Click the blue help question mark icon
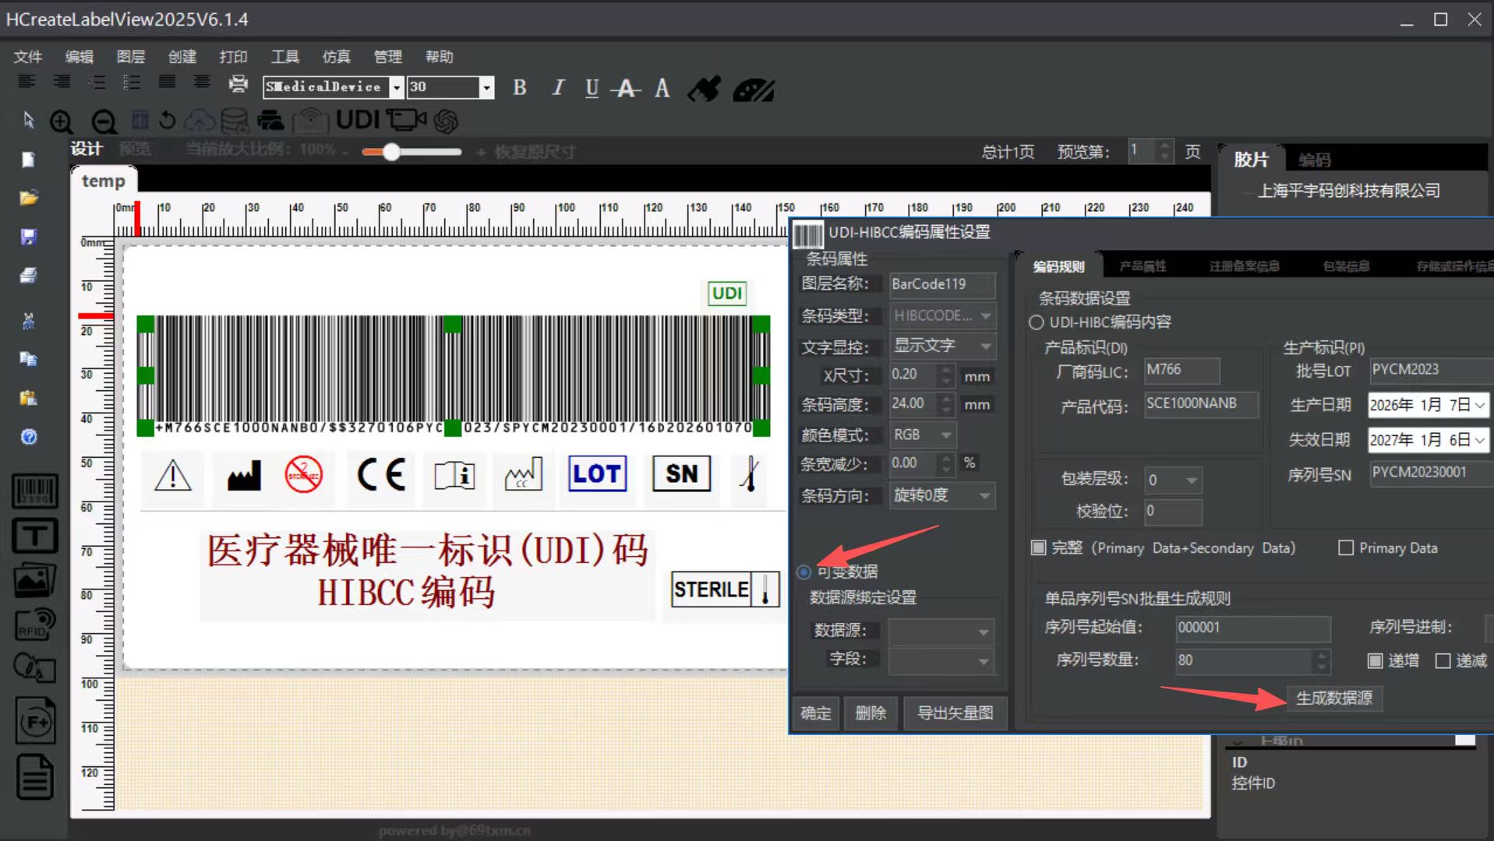 coord(29,437)
